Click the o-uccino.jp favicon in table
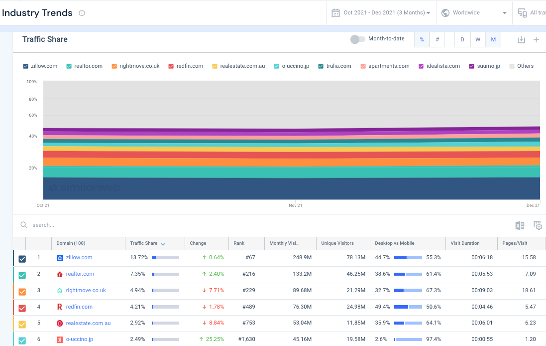 (x=60, y=340)
